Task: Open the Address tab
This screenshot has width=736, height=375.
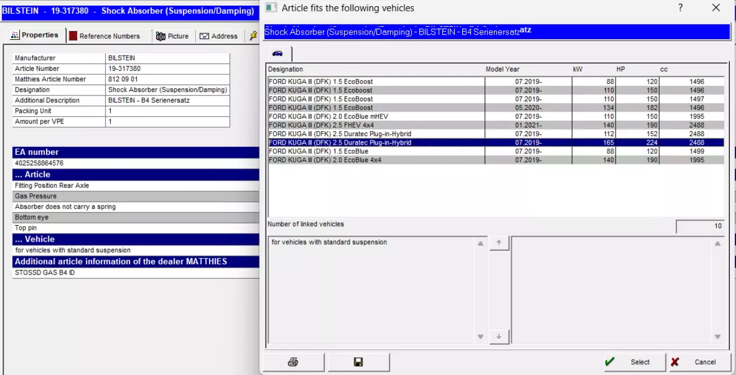Action: pos(219,36)
